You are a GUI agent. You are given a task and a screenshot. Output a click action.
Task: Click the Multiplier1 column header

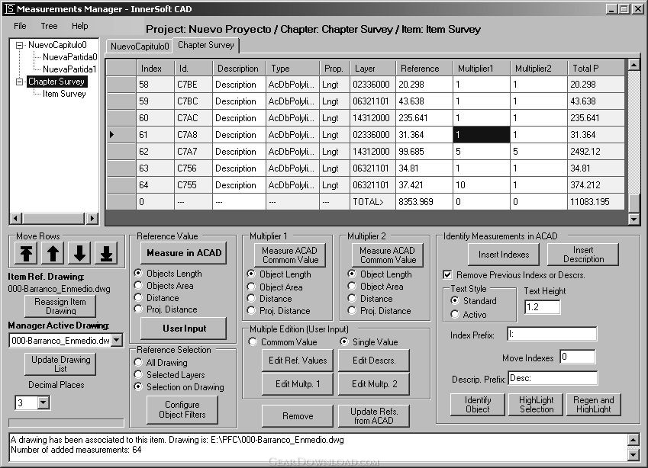[x=482, y=69]
